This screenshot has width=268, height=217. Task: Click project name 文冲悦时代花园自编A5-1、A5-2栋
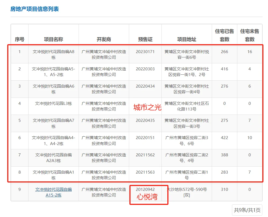54,72
